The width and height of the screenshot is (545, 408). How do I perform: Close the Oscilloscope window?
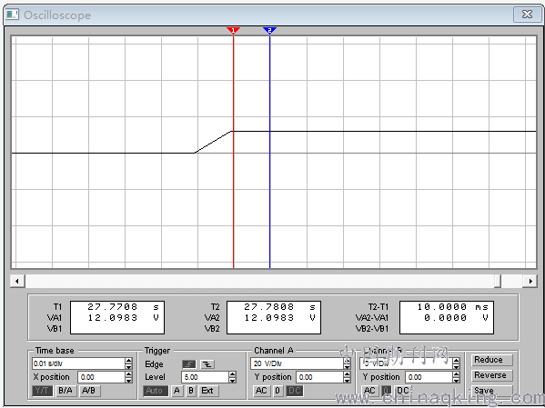point(528,15)
